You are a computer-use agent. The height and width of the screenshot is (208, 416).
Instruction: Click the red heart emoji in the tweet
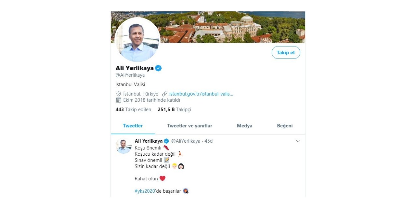[162, 178]
